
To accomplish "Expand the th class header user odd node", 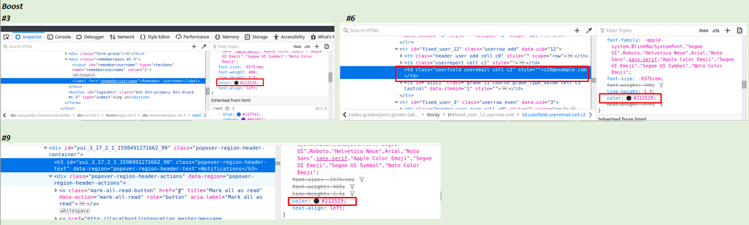I will [x=401, y=56].
